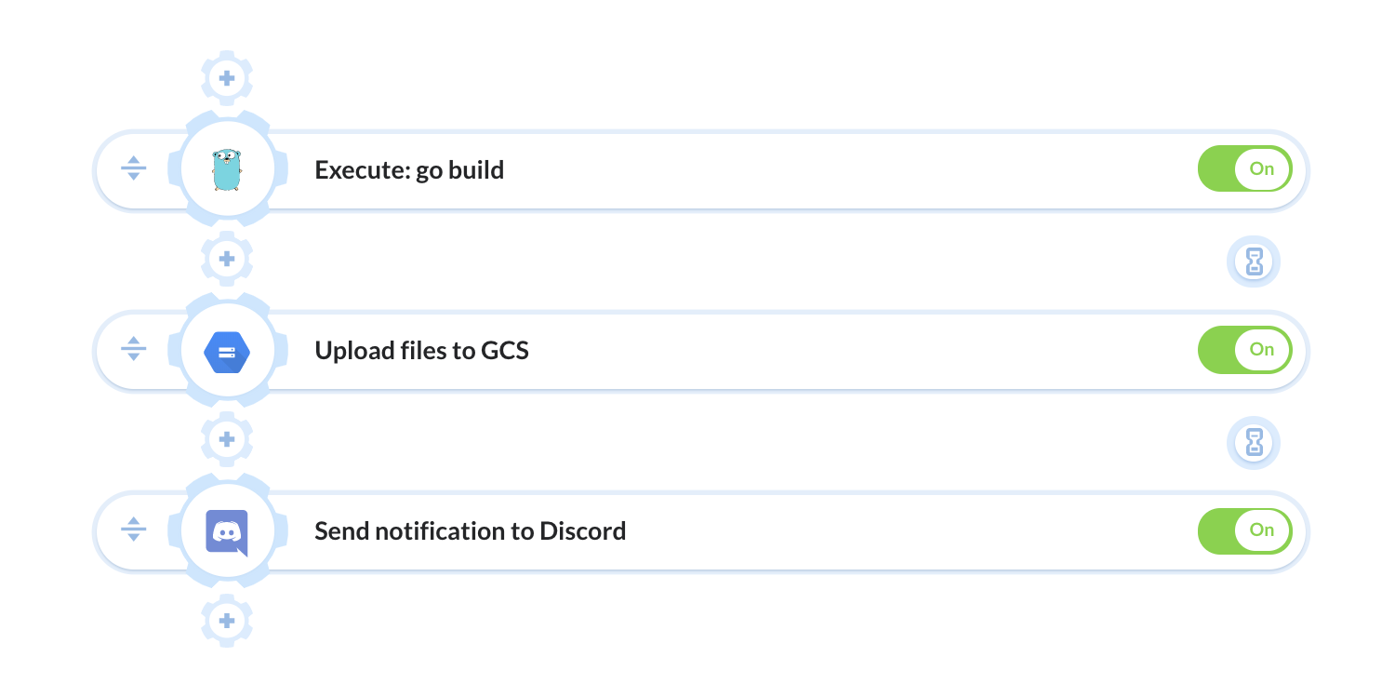
Task: Click the hourglass icon below go build
Action: 1254,261
